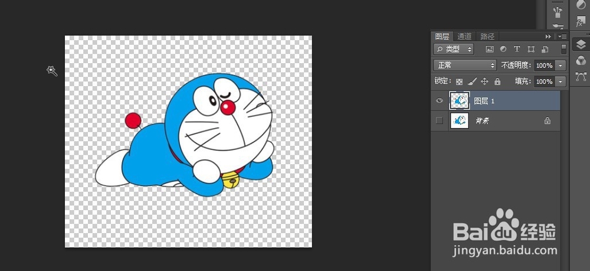
Task: Open the 不透明度 slider arrow
Action: (x=560, y=66)
